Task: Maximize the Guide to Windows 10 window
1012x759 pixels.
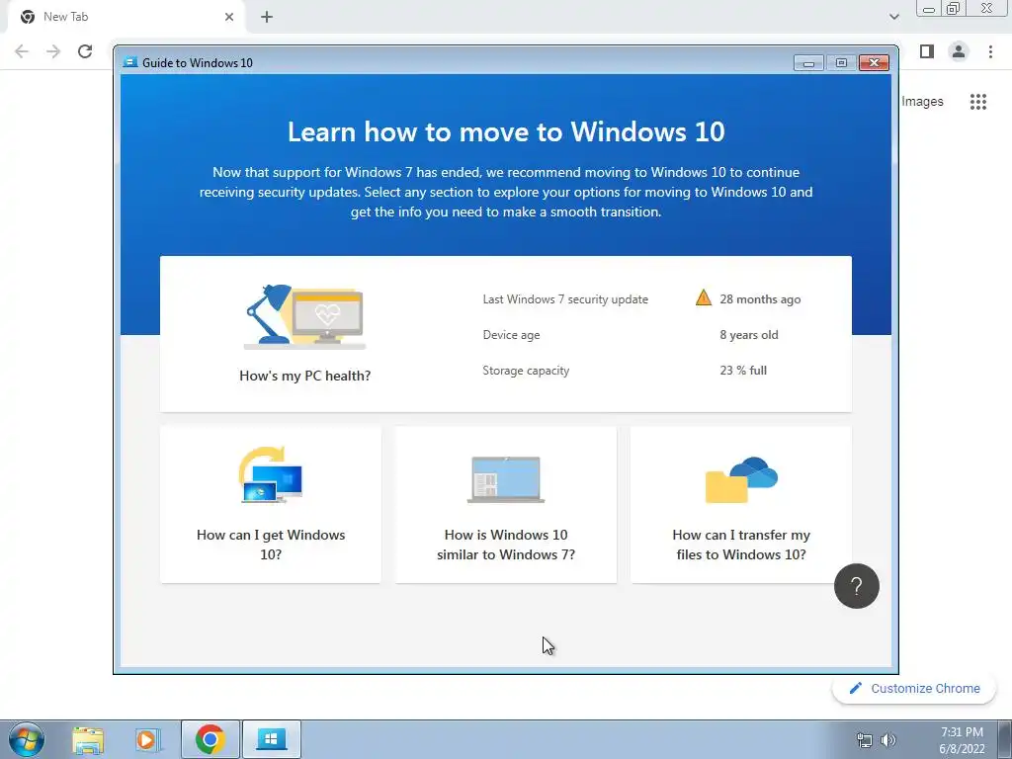Action: (x=841, y=62)
